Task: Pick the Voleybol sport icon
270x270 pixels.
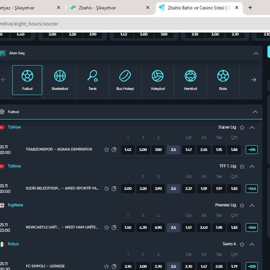Action: coord(157,80)
